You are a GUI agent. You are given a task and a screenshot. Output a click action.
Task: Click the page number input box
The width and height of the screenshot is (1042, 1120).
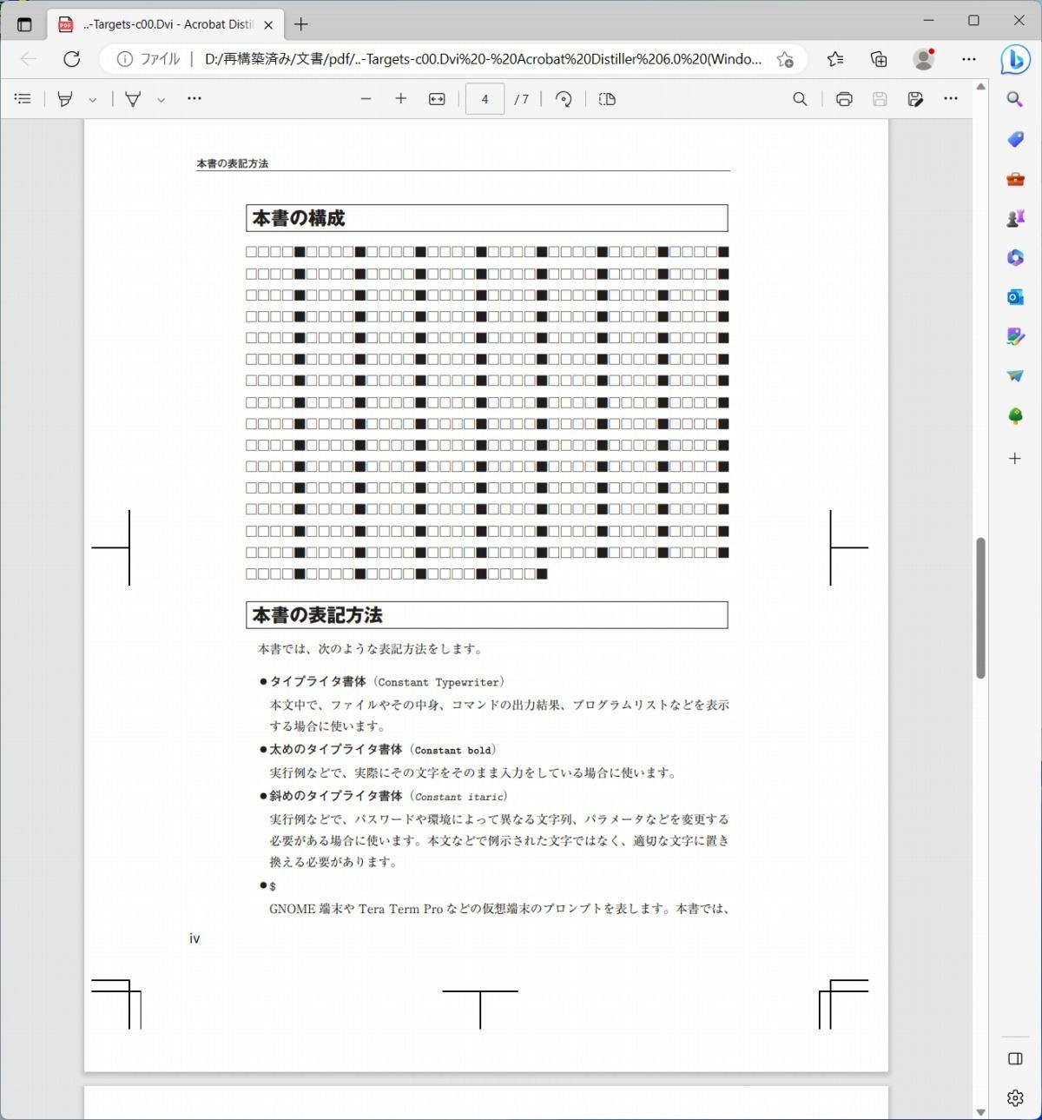(485, 99)
